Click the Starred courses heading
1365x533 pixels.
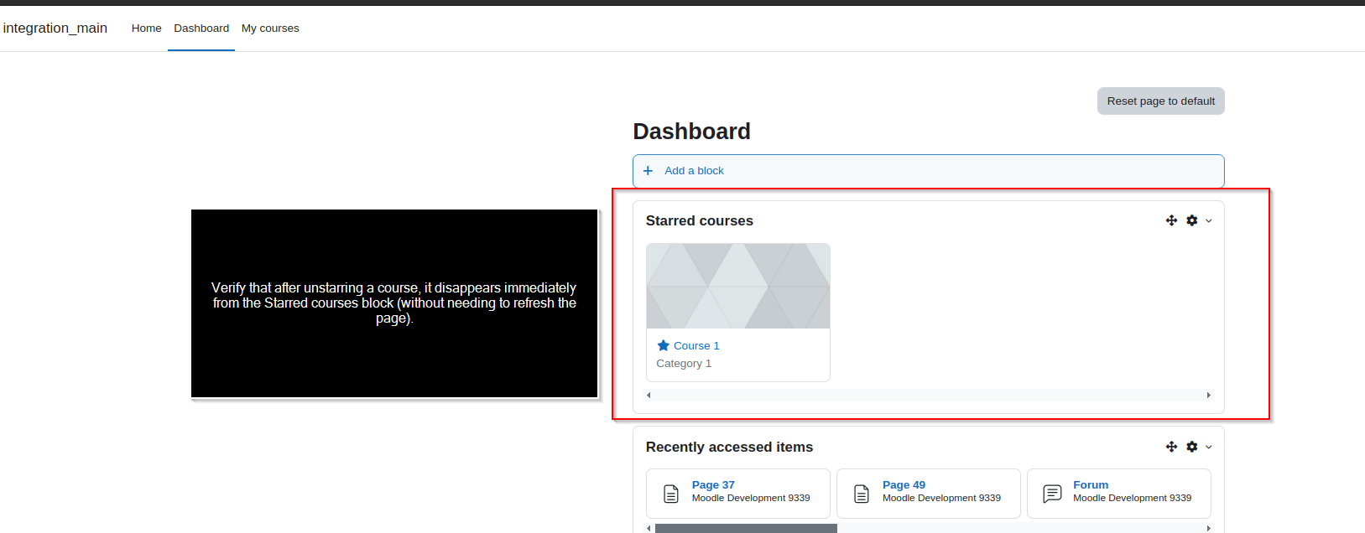click(x=700, y=220)
